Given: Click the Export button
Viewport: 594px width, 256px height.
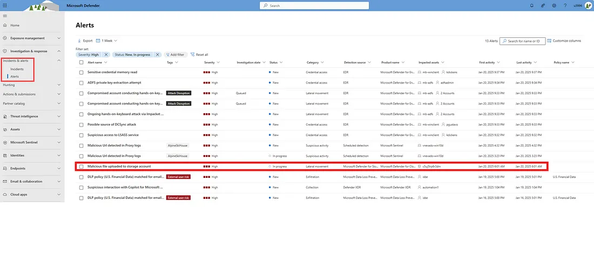Looking at the screenshot, I should 85,40.
